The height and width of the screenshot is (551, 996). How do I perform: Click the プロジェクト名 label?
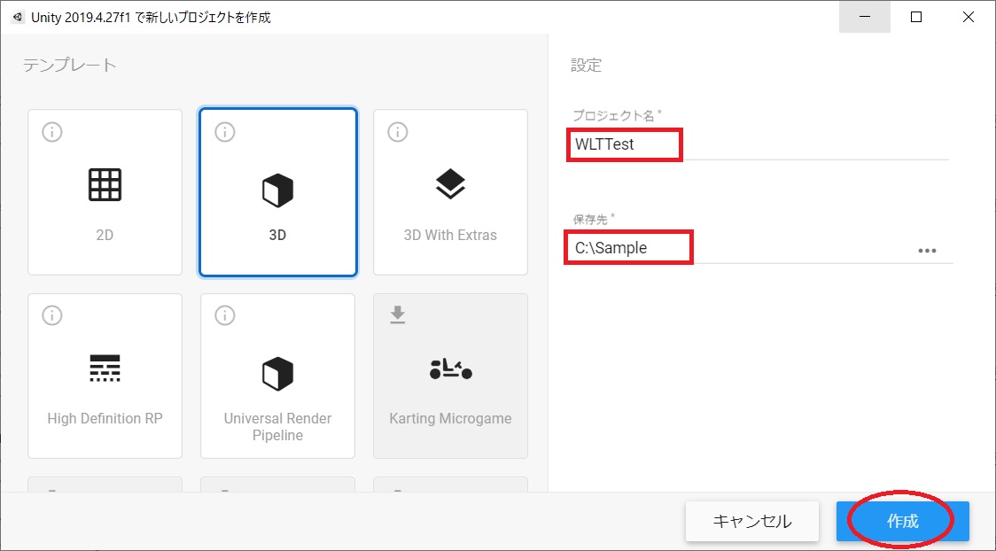pyautogui.click(x=617, y=115)
